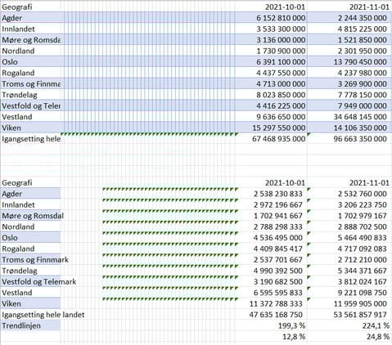Click the value 2 888 702 500
The width and height of the screenshot is (392, 345).
click(363, 227)
